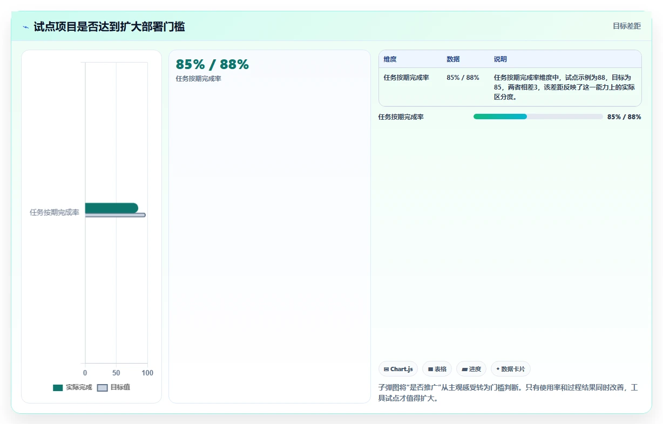This screenshot has height=424, width=663.
Task: Toggle the 实际完成 legend entry
Action: (x=72, y=387)
